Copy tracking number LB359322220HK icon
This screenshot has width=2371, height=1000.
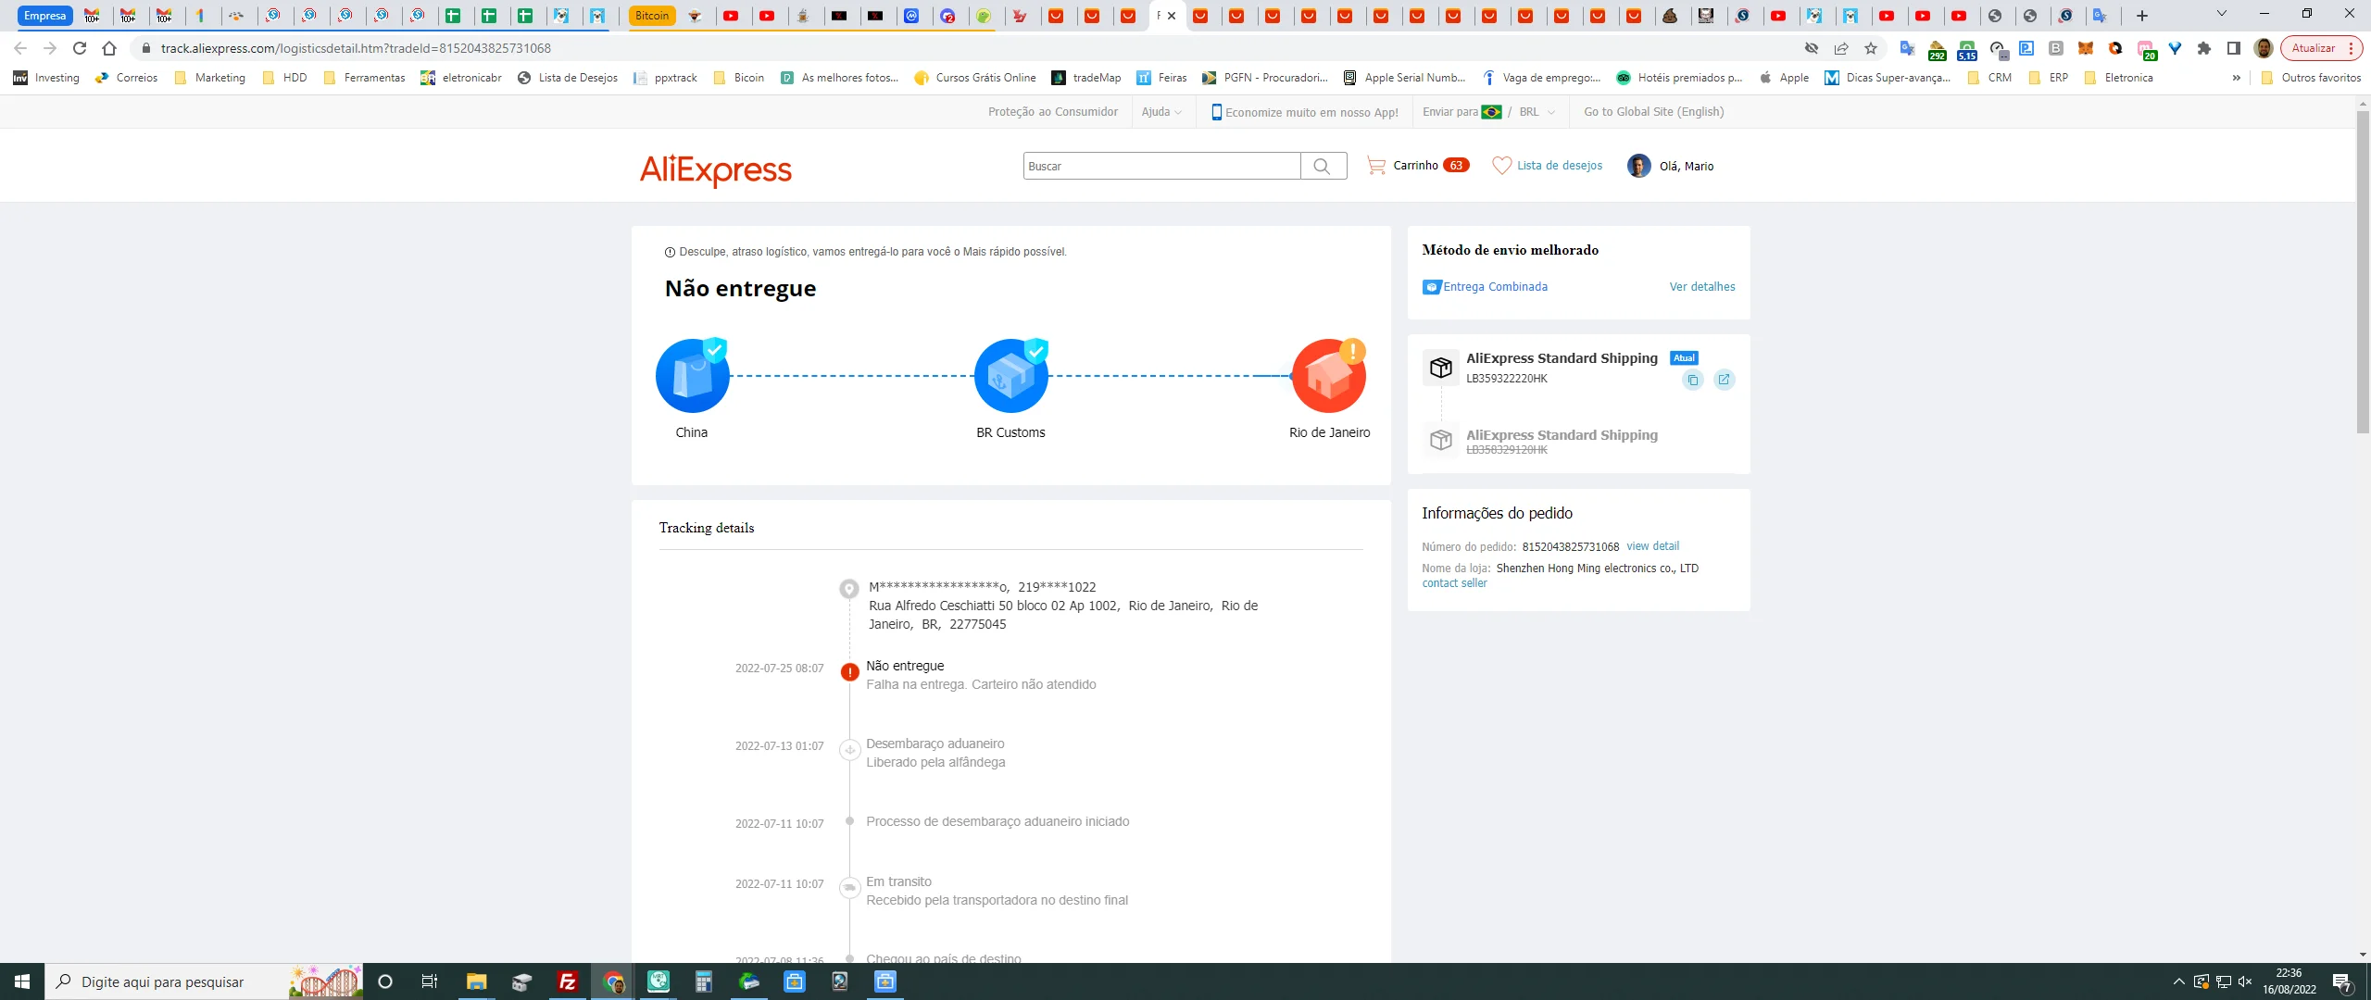[x=1693, y=380]
